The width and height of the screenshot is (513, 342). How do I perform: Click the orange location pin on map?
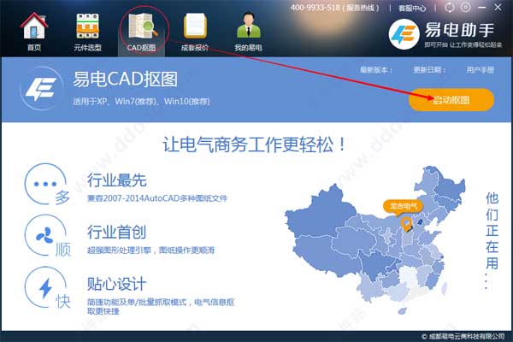click(407, 224)
